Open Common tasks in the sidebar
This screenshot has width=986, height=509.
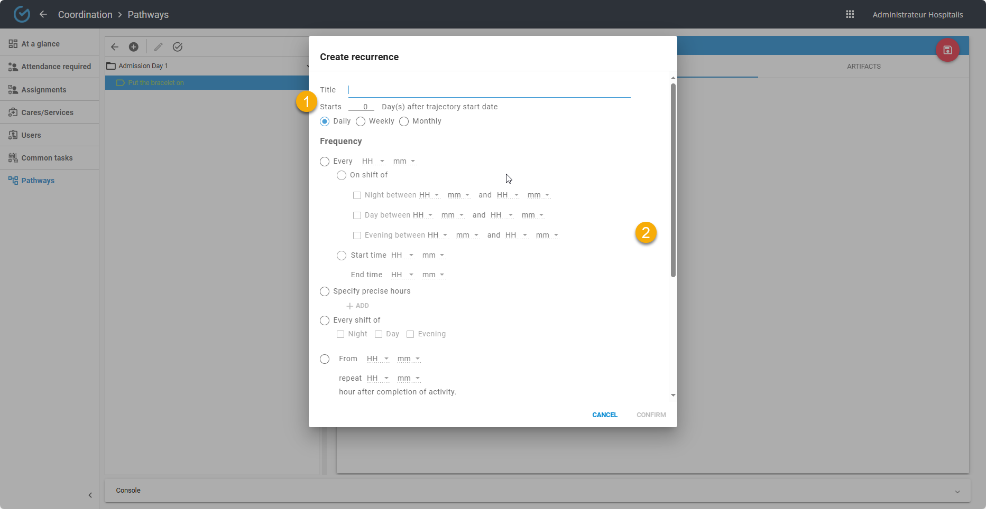(47, 158)
